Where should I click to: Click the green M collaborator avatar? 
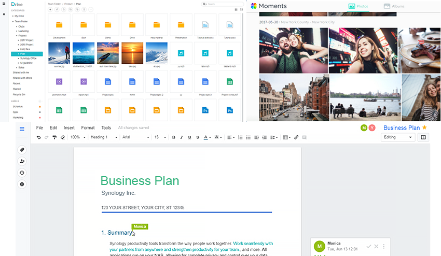click(364, 128)
